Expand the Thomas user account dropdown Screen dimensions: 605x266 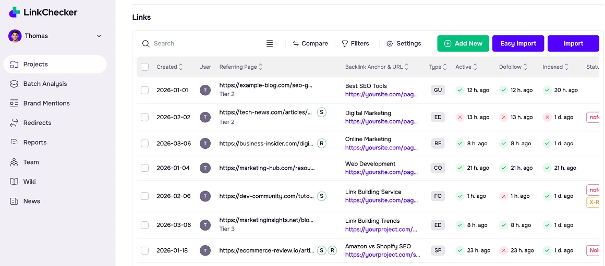(x=99, y=36)
